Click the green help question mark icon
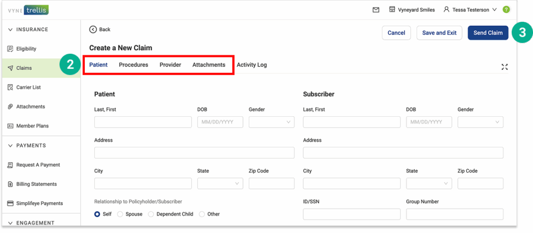The width and height of the screenshot is (533, 233). click(x=506, y=10)
